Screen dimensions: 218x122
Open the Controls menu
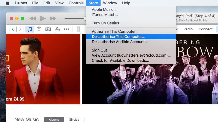coord(76,3)
